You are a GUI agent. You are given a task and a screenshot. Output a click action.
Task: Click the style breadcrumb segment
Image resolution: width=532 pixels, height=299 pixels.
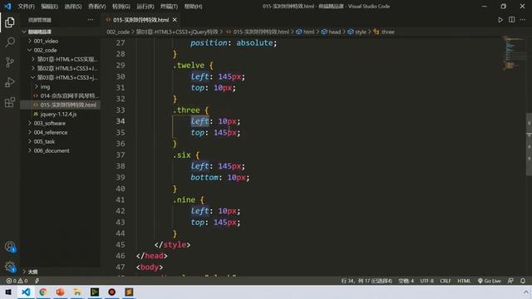357,32
